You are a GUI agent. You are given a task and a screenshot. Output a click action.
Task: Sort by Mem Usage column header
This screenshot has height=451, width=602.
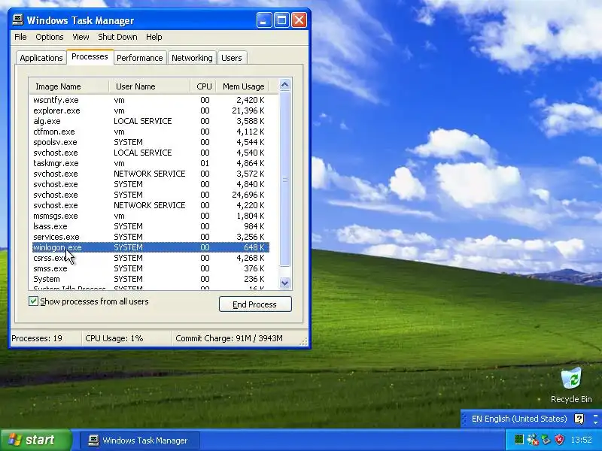pos(242,86)
